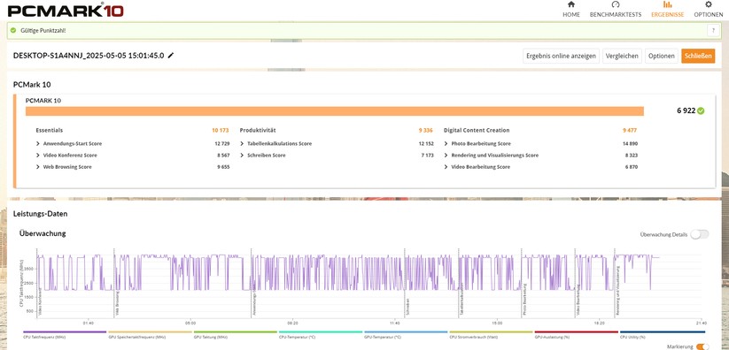This screenshot has width=729, height=350.
Task: Select the Ergebnisse bar chart icon
Action: point(667,4)
